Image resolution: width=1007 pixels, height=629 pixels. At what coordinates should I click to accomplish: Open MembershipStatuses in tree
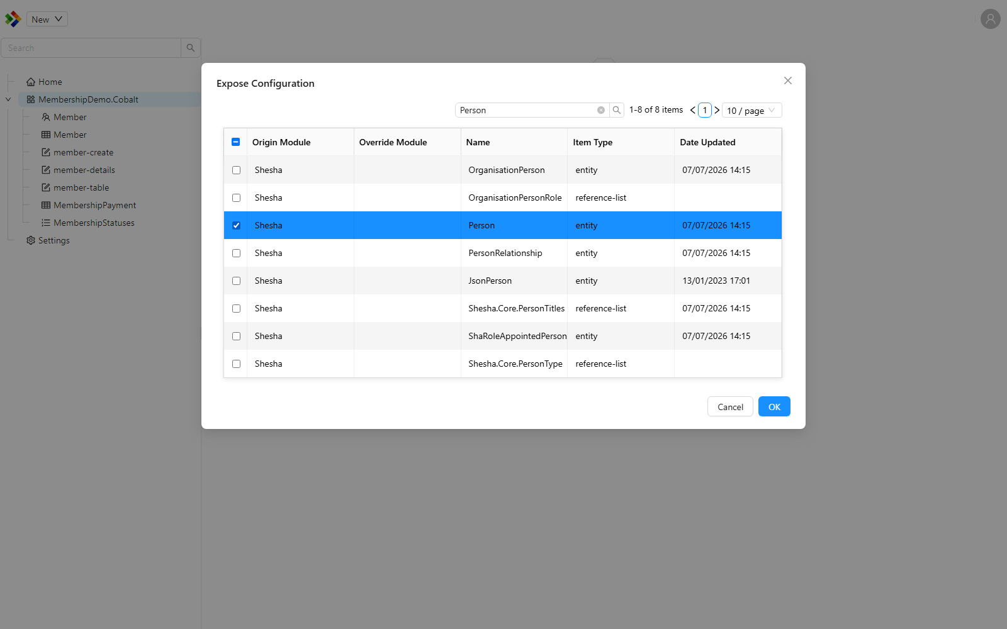[94, 223]
